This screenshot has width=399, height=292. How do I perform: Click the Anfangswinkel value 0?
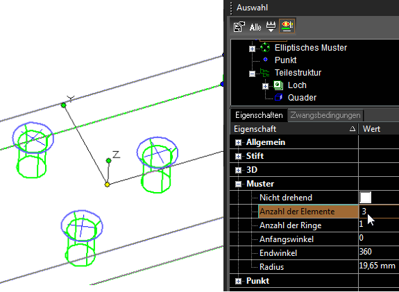(x=362, y=238)
